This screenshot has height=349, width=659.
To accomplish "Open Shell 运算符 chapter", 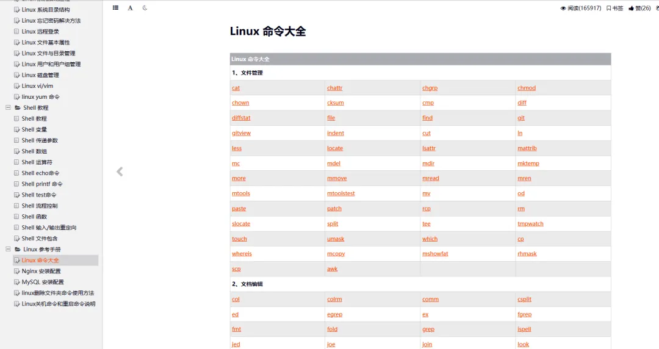I will pos(37,162).
